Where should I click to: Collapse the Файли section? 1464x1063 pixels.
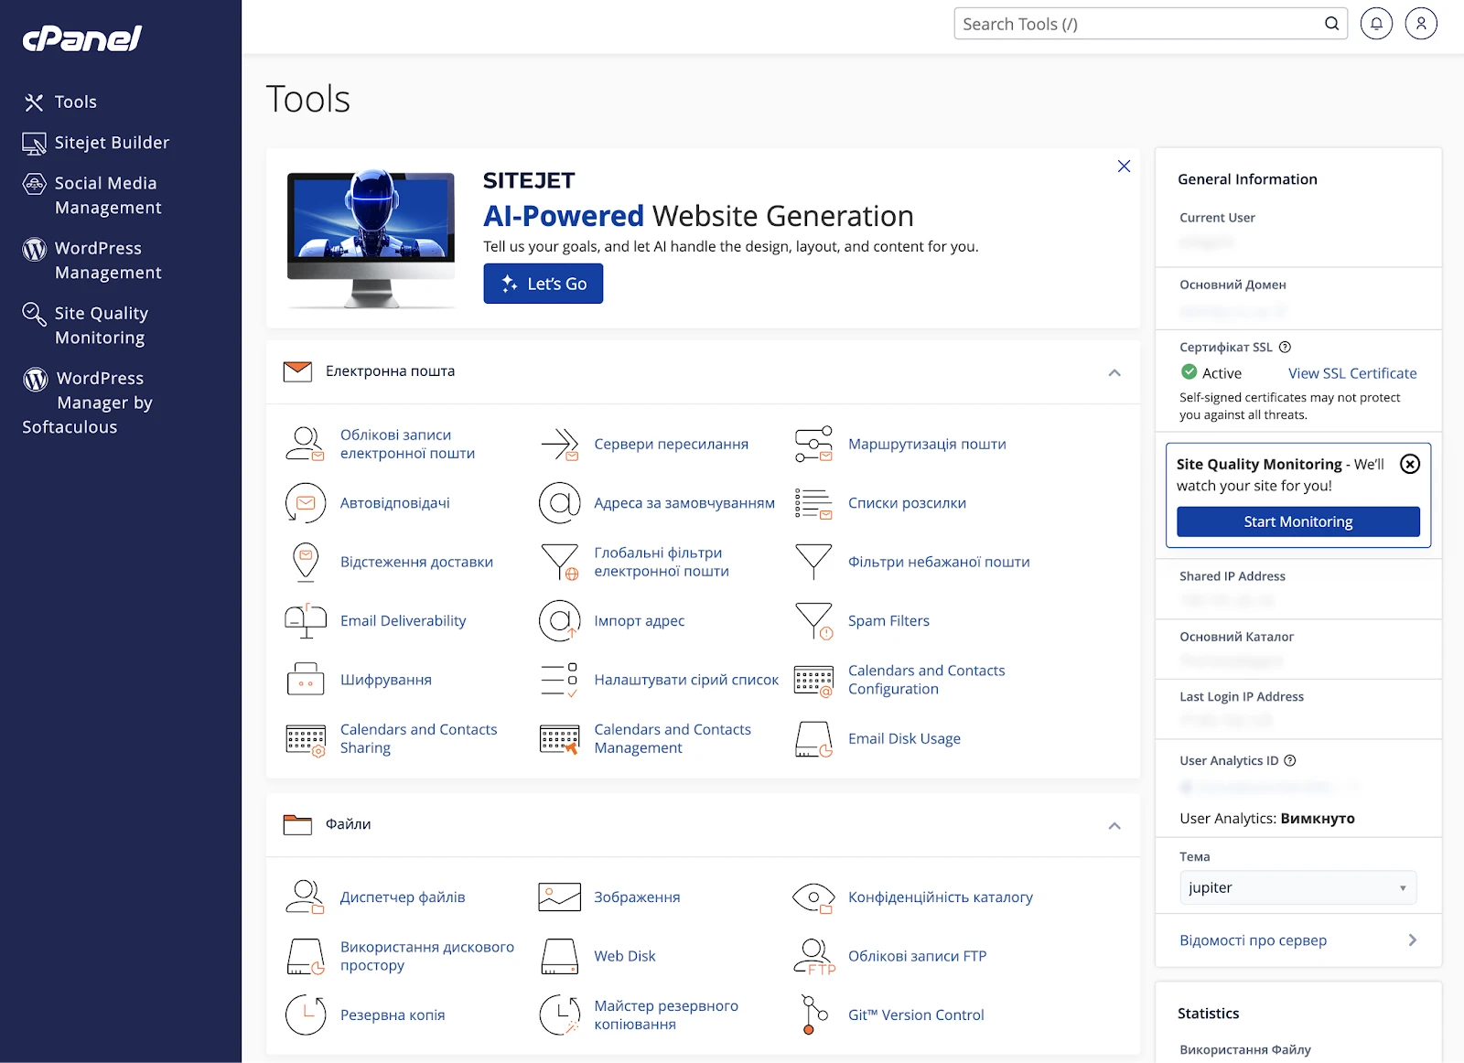1114,825
